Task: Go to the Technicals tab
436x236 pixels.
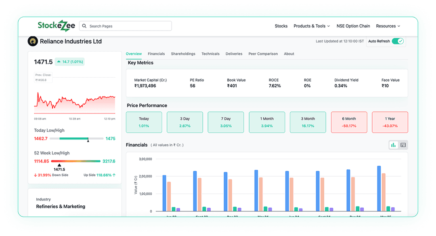Action: (x=210, y=54)
